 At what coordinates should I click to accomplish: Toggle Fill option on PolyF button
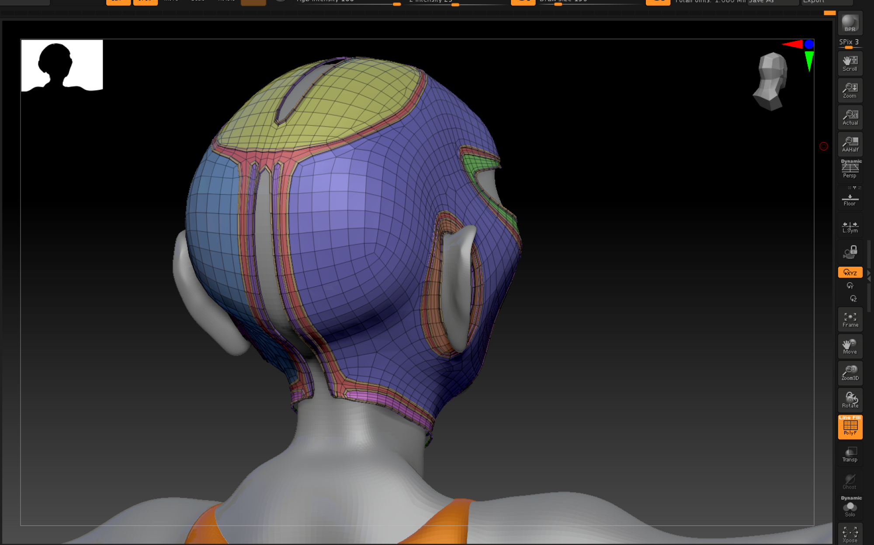[x=857, y=418]
